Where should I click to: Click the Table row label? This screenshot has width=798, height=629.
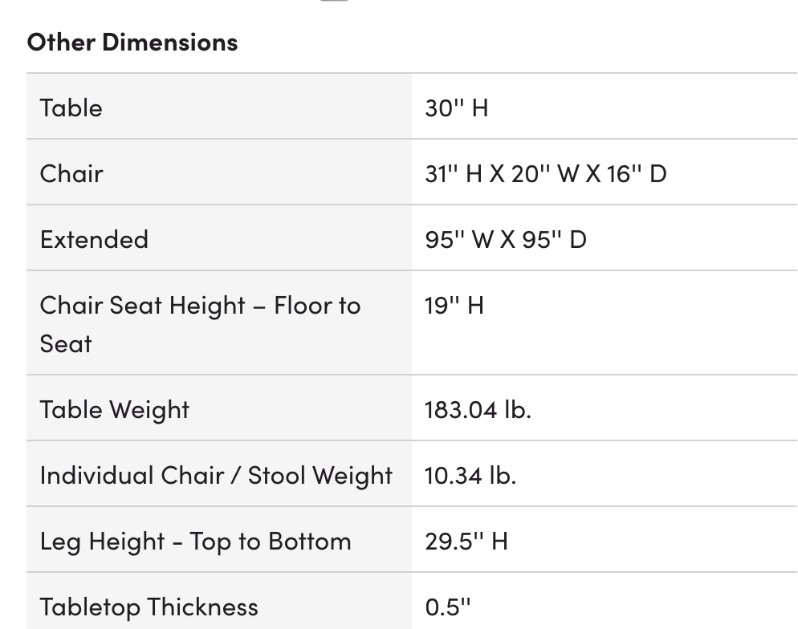71,108
